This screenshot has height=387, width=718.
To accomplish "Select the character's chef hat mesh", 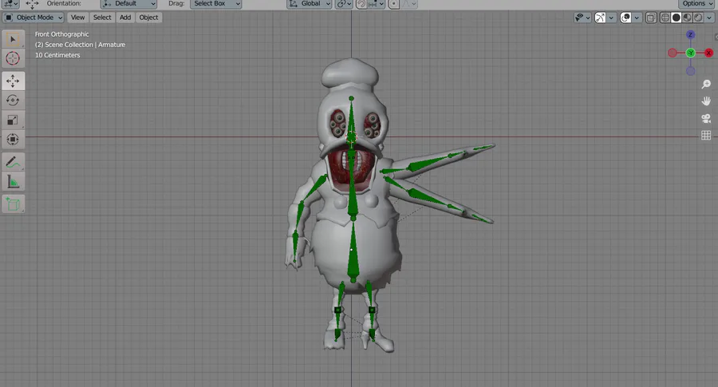I will pyautogui.click(x=350, y=73).
